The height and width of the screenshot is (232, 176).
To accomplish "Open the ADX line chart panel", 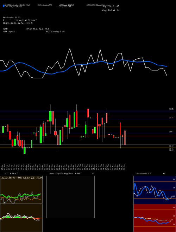I will pos(21,190).
